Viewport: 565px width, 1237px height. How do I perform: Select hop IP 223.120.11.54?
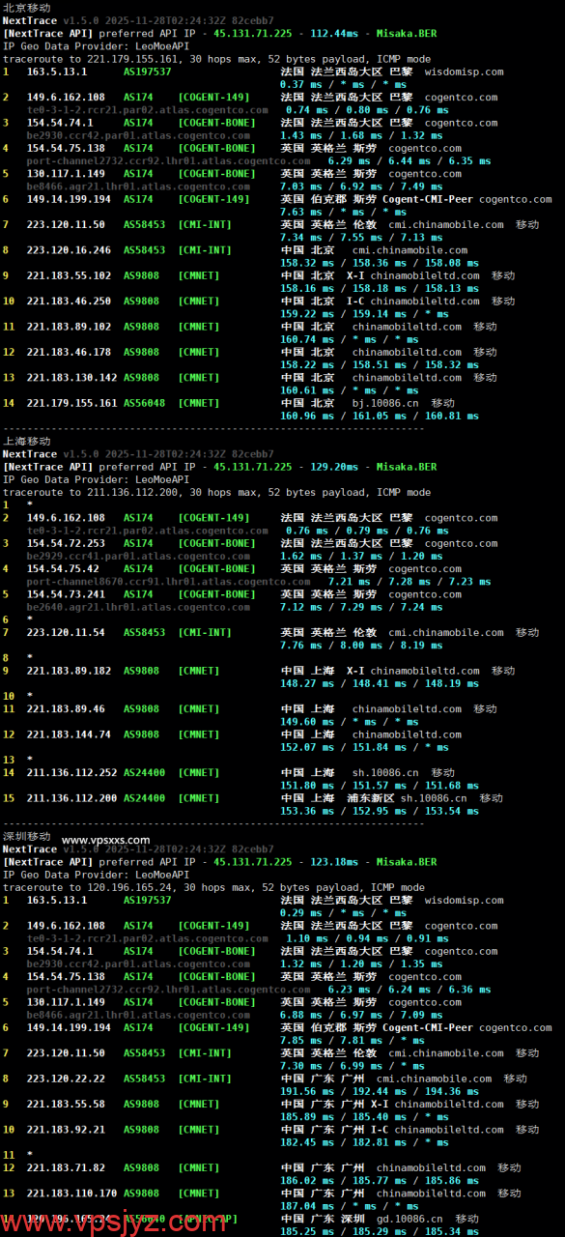click(x=66, y=633)
